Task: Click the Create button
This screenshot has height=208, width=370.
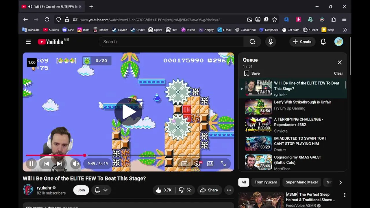Action: click(302, 42)
